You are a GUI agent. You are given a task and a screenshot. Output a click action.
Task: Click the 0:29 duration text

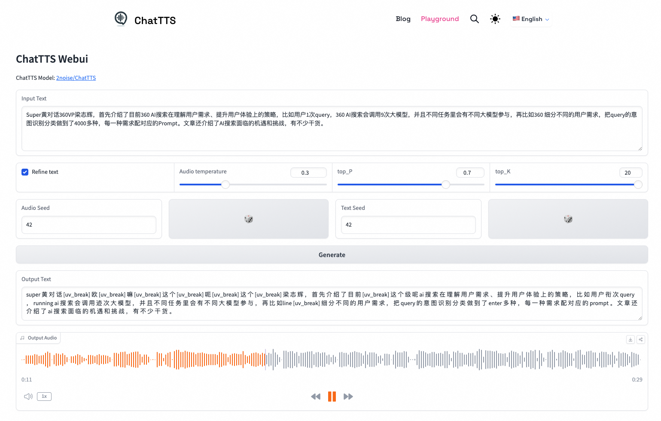[x=637, y=380]
